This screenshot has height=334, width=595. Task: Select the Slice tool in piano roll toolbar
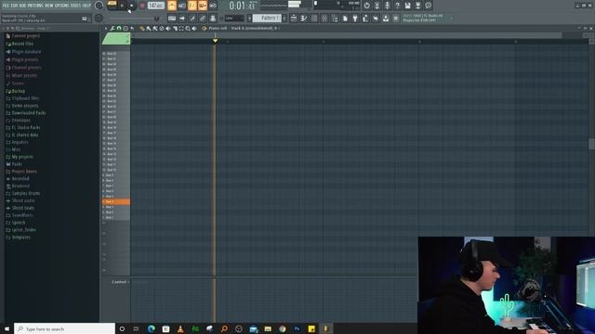pos(175,29)
